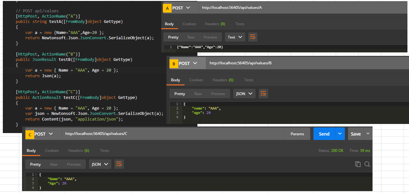The height and width of the screenshot is (193, 409).
Task: Open the Headers (6) tab in request B
Action: point(223,80)
